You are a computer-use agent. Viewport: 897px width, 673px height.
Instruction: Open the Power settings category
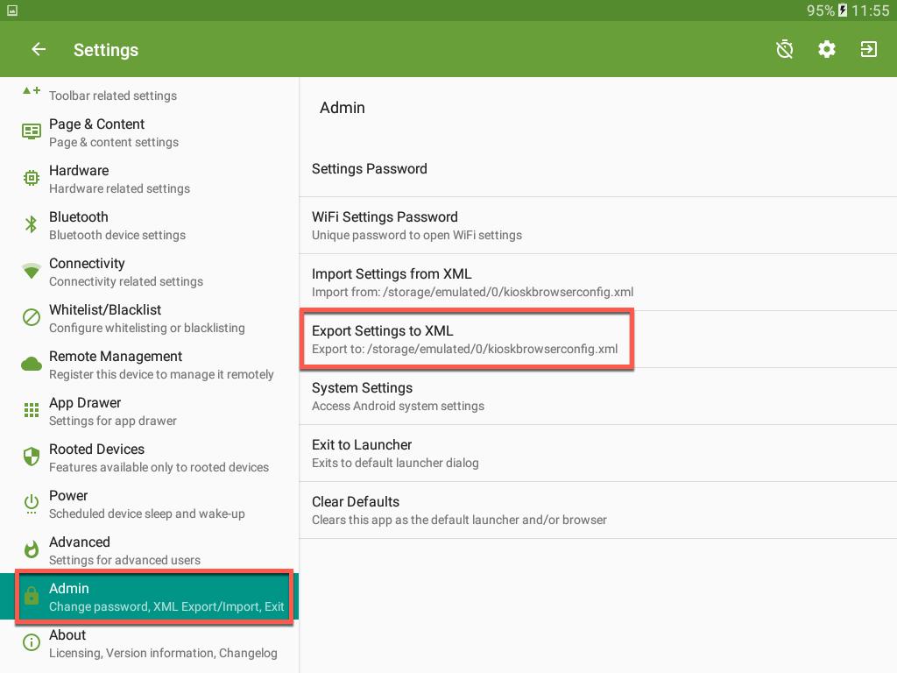tap(149, 504)
